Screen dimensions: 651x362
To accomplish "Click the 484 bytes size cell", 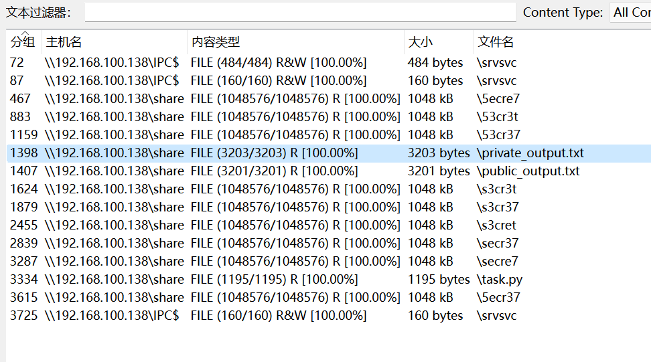I will (435, 63).
